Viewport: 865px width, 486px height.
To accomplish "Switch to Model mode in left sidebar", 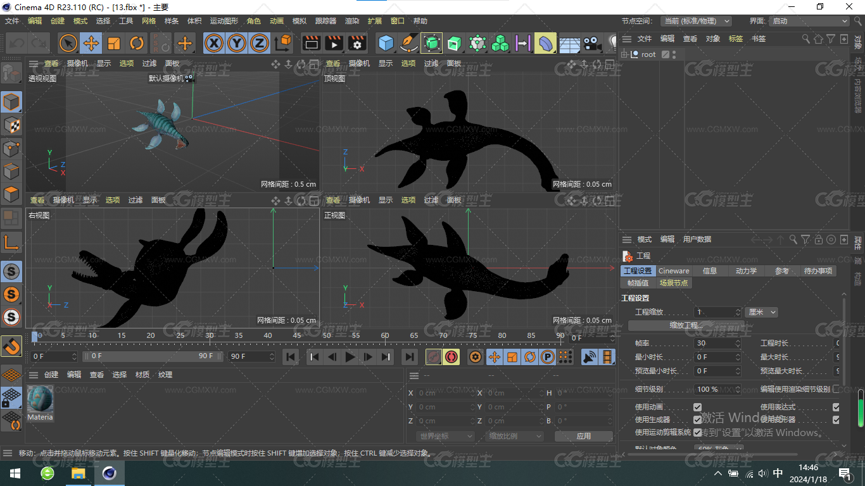I will coord(11,101).
